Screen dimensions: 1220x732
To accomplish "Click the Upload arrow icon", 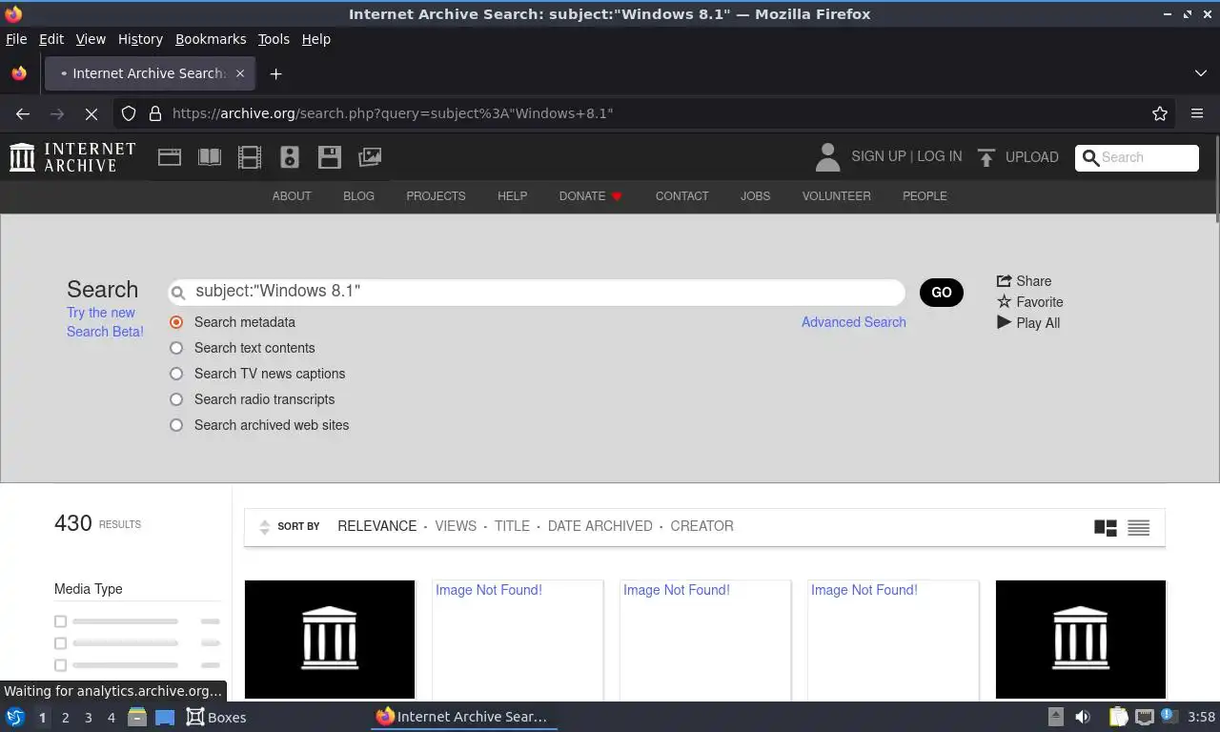I will point(986,157).
